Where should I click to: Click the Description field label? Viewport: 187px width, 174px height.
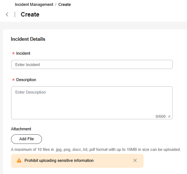click(x=26, y=80)
